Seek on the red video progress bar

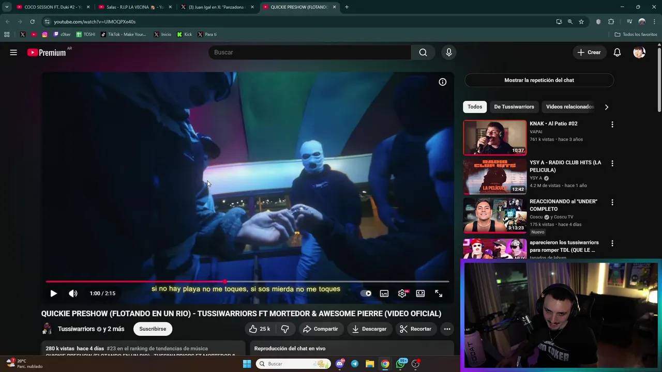point(247,282)
